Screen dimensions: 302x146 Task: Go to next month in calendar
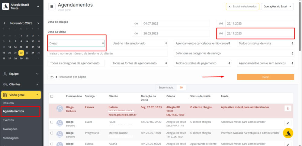(38, 23)
